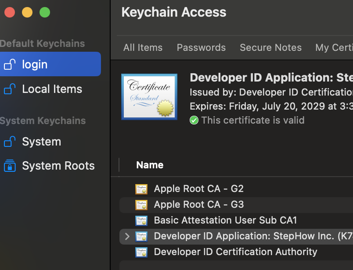The width and height of the screenshot is (353, 270).
Task: Open the All Items tab
Action: click(143, 47)
